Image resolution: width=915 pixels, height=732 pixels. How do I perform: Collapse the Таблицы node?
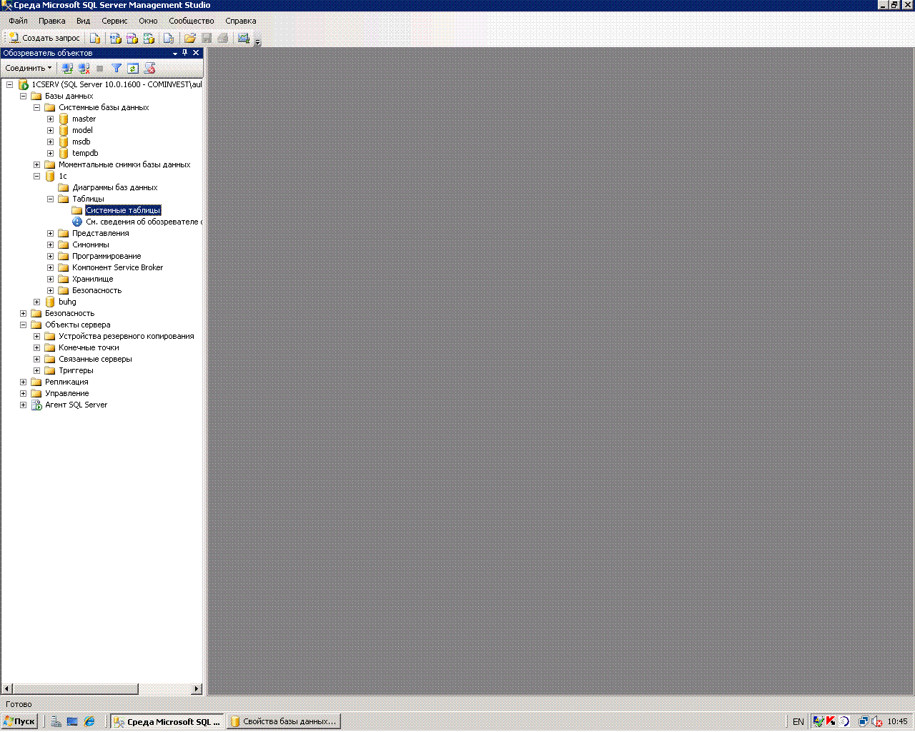point(50,199)
